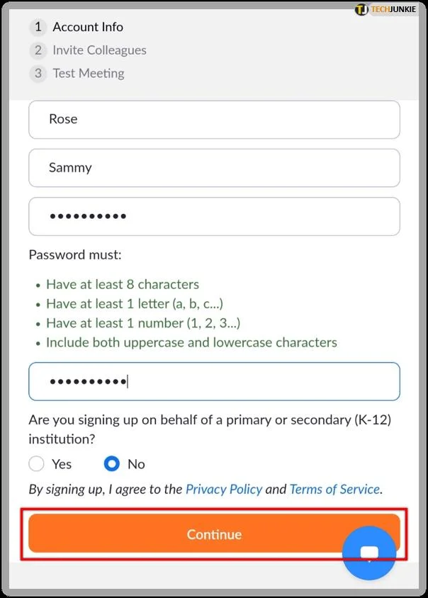Select the Yes radio button
Screen dimensions: 428x598
click(x=37, y=464)
